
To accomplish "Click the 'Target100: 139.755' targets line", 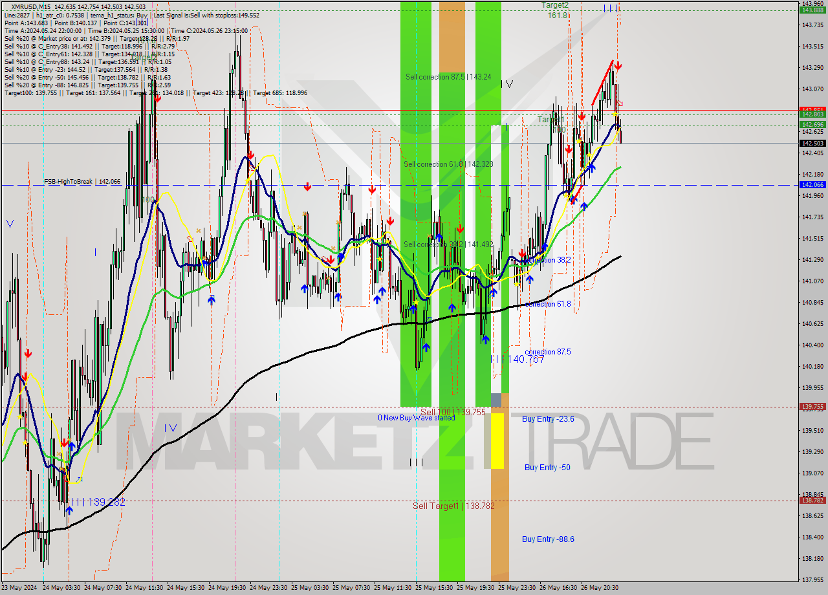I will coord(156,93).
